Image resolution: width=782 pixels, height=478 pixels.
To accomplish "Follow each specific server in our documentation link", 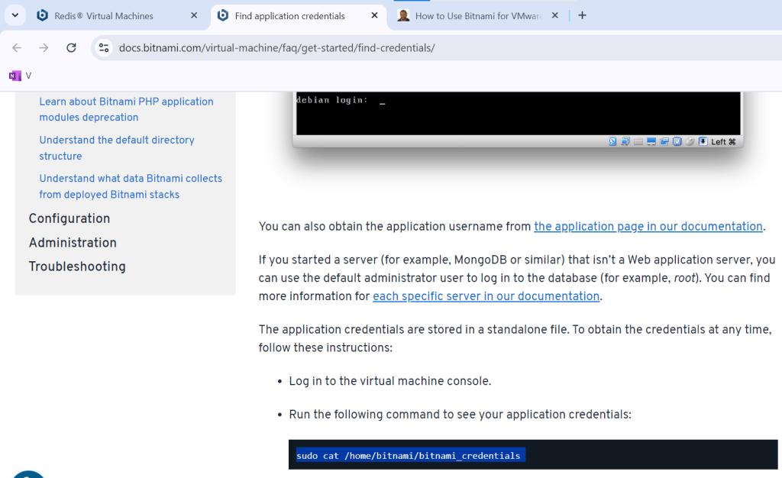I will coord(486,296).
